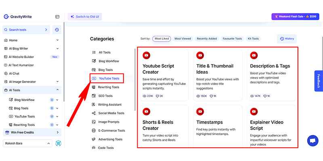Filter by Kit Tools
Screen dimensions: 323x161
pos(253,39)
